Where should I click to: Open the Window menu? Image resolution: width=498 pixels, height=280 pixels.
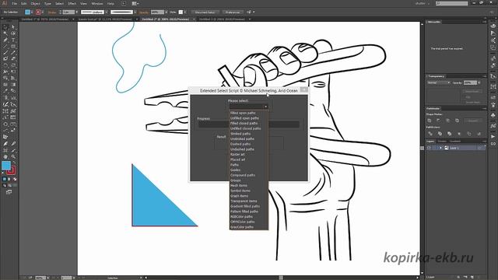coord(96,3)
